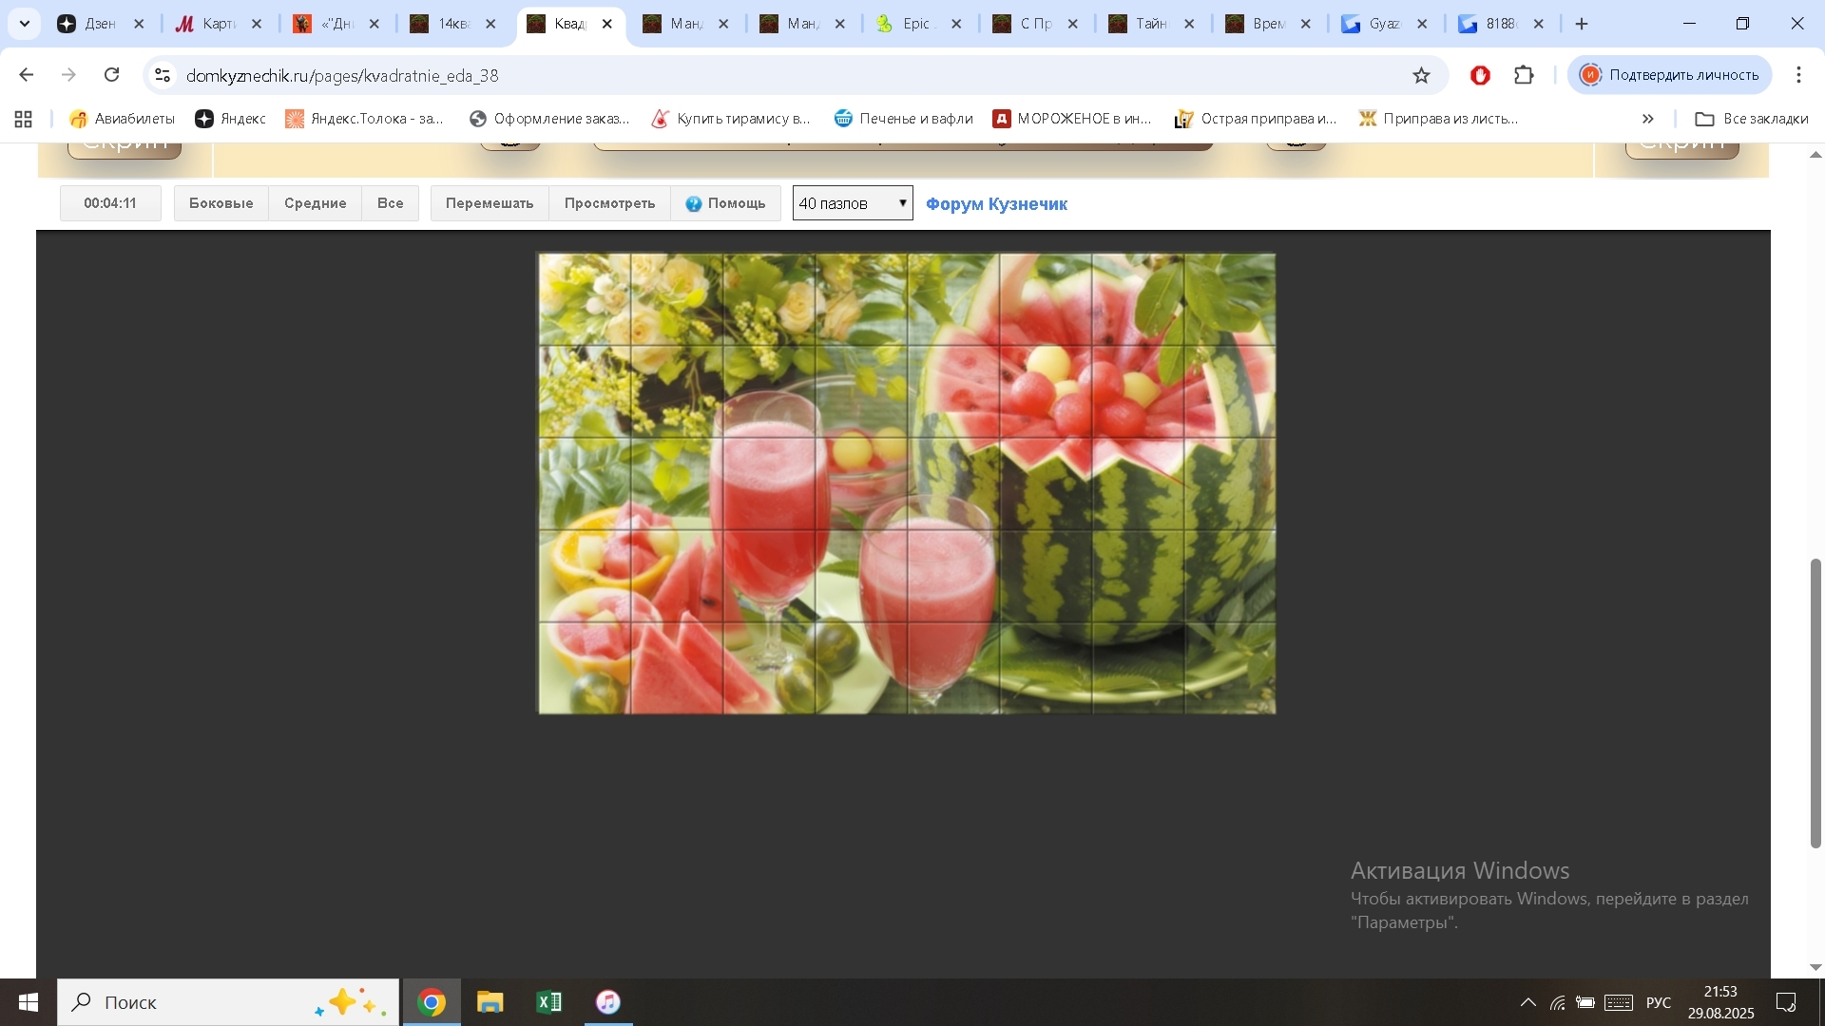The image size is (1825, 1026).
Task: Open Форум Кузнечик link
Action: 996,203
